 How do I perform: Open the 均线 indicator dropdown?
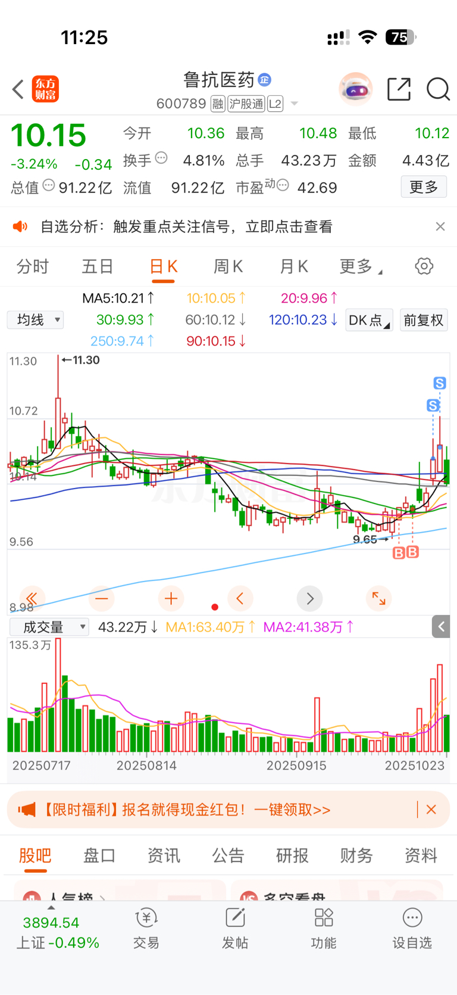click(x=36, y=320)
